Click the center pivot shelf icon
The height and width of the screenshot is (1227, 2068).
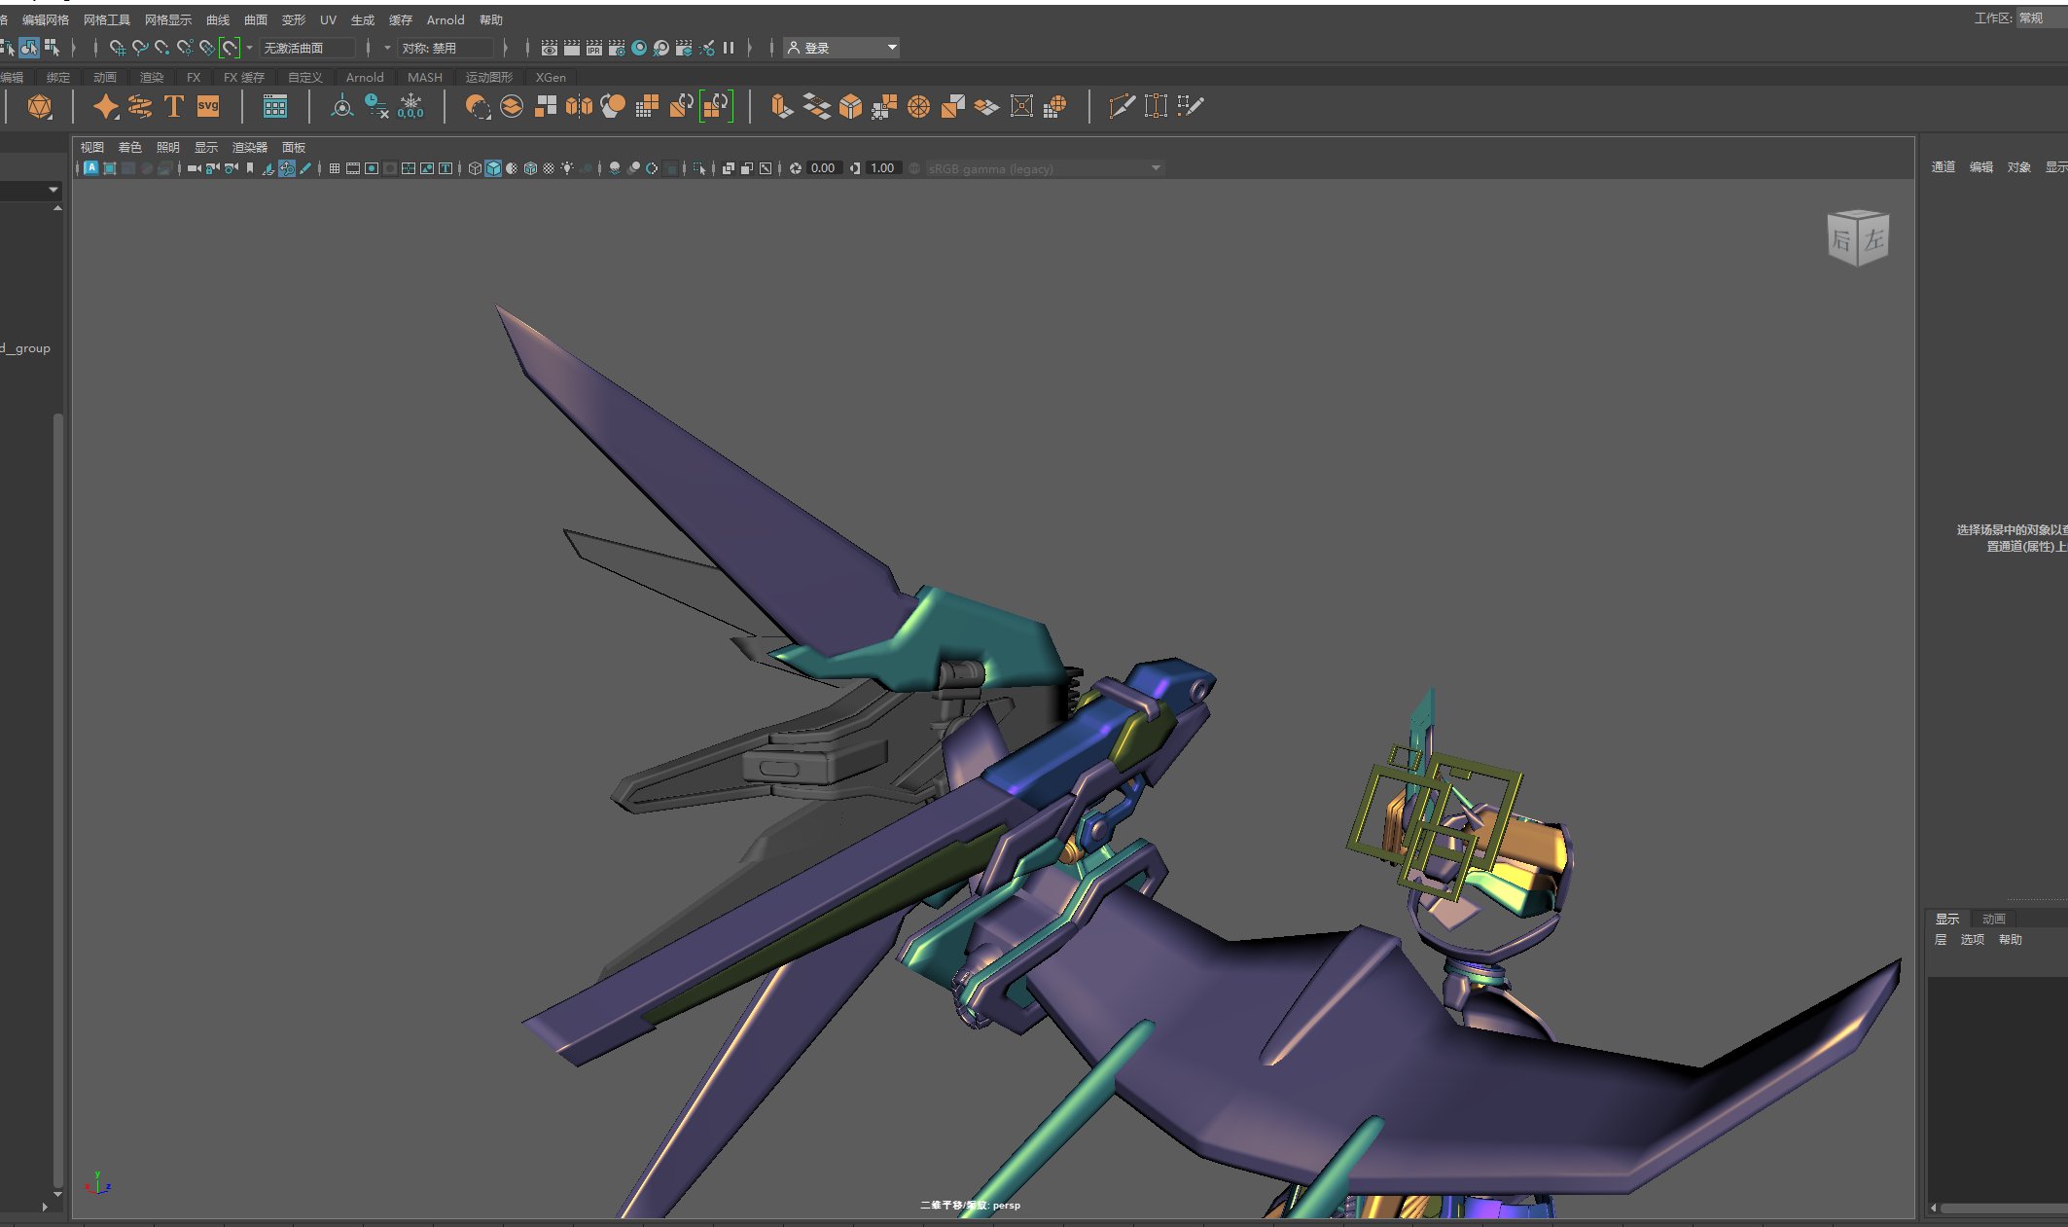coord(342,107)
